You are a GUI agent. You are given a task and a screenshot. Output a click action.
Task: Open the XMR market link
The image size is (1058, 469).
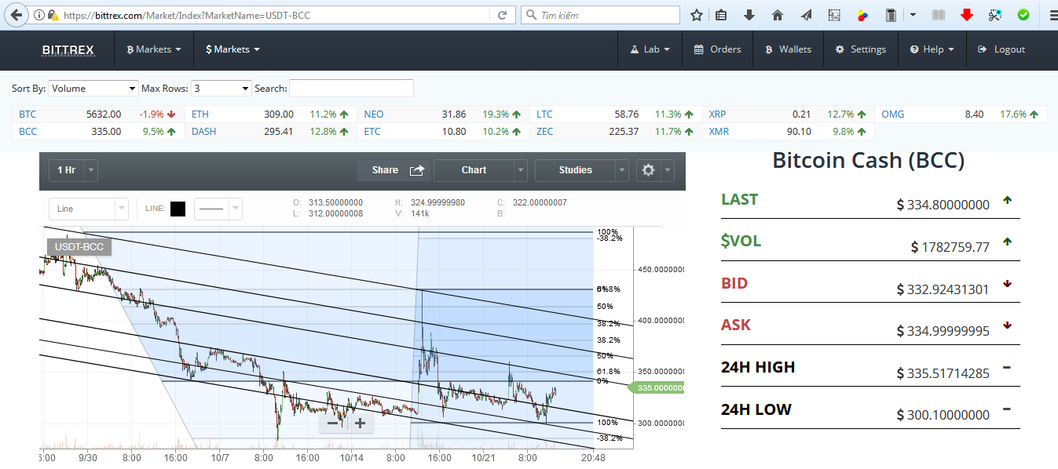point(719,132)
